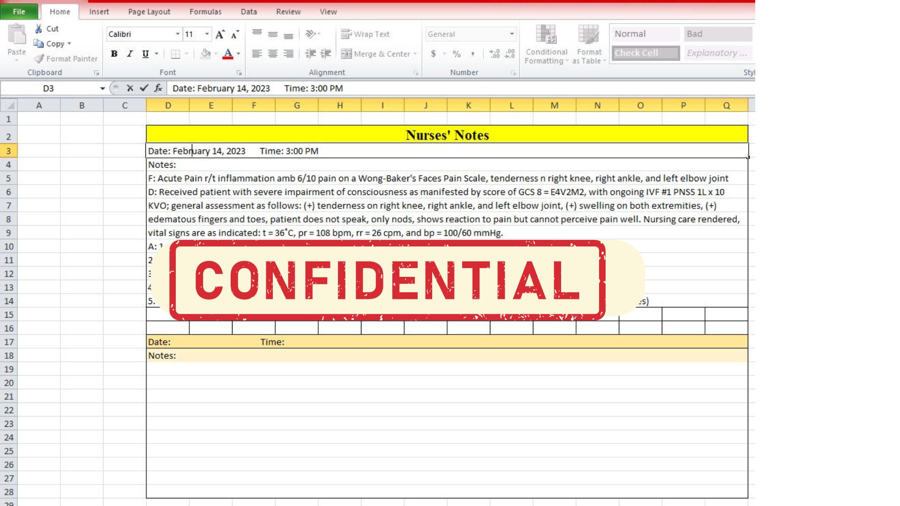The width and height of the screenshot is (900, 506).
Task: Toggle Bold formatting
Action: (x=114, y=54)
